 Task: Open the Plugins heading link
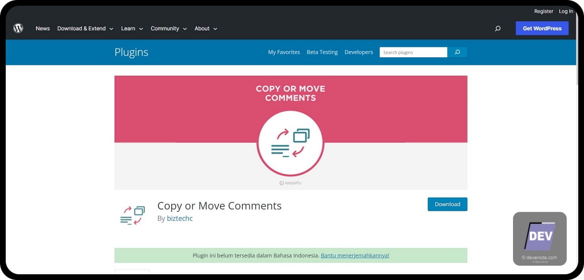[x=131, y=52]
